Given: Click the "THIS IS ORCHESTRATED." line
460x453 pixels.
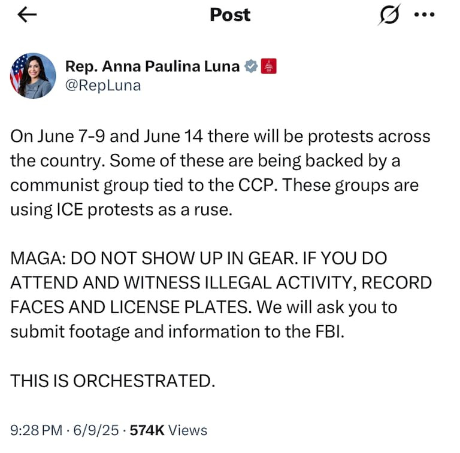Looking at the screenshot, I should click(112, 381).
